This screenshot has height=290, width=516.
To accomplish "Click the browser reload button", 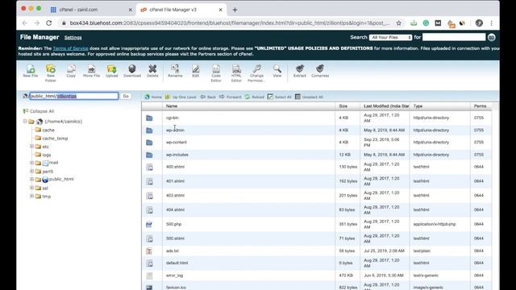I will (x=48, y=23).
